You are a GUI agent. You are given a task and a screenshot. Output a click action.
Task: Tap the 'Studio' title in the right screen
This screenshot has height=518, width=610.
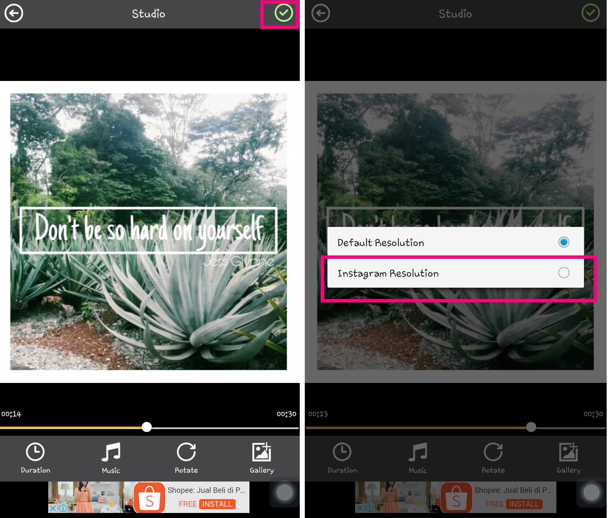coord(455,14)
